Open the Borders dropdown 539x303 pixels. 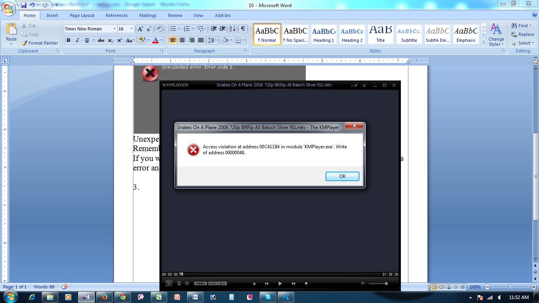point(244,40)
